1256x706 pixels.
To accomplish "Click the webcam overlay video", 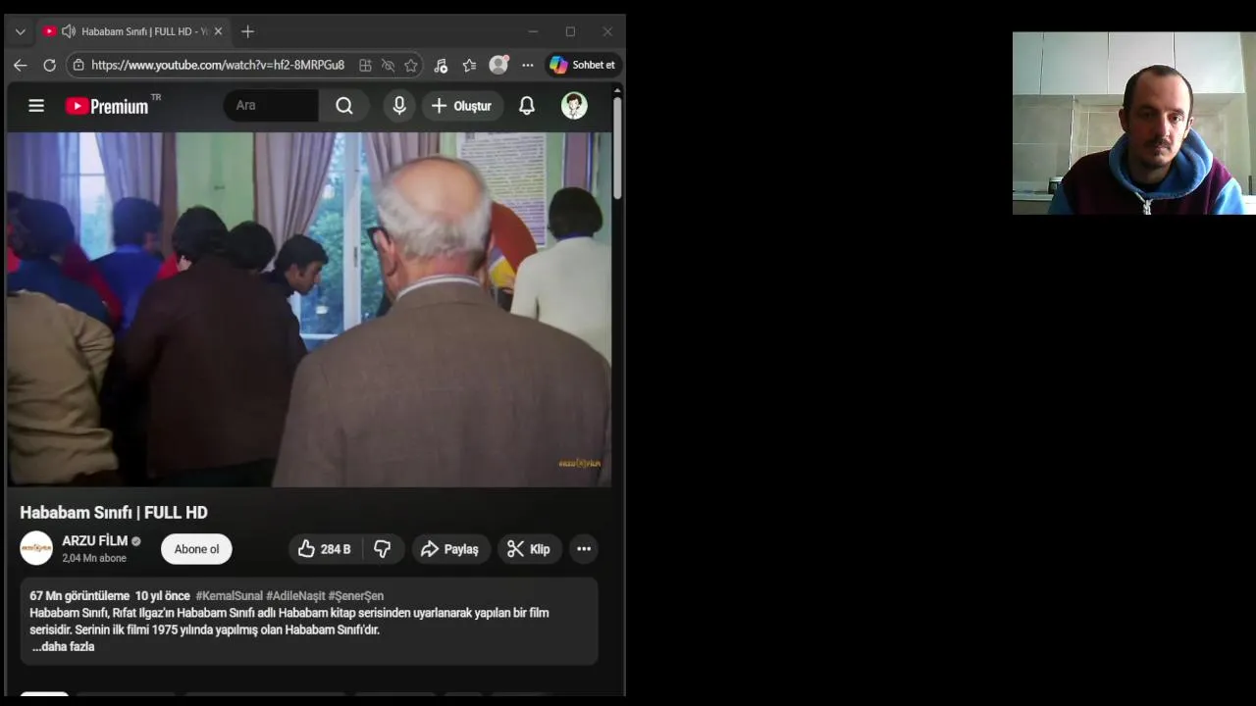I will (1134, 123).
